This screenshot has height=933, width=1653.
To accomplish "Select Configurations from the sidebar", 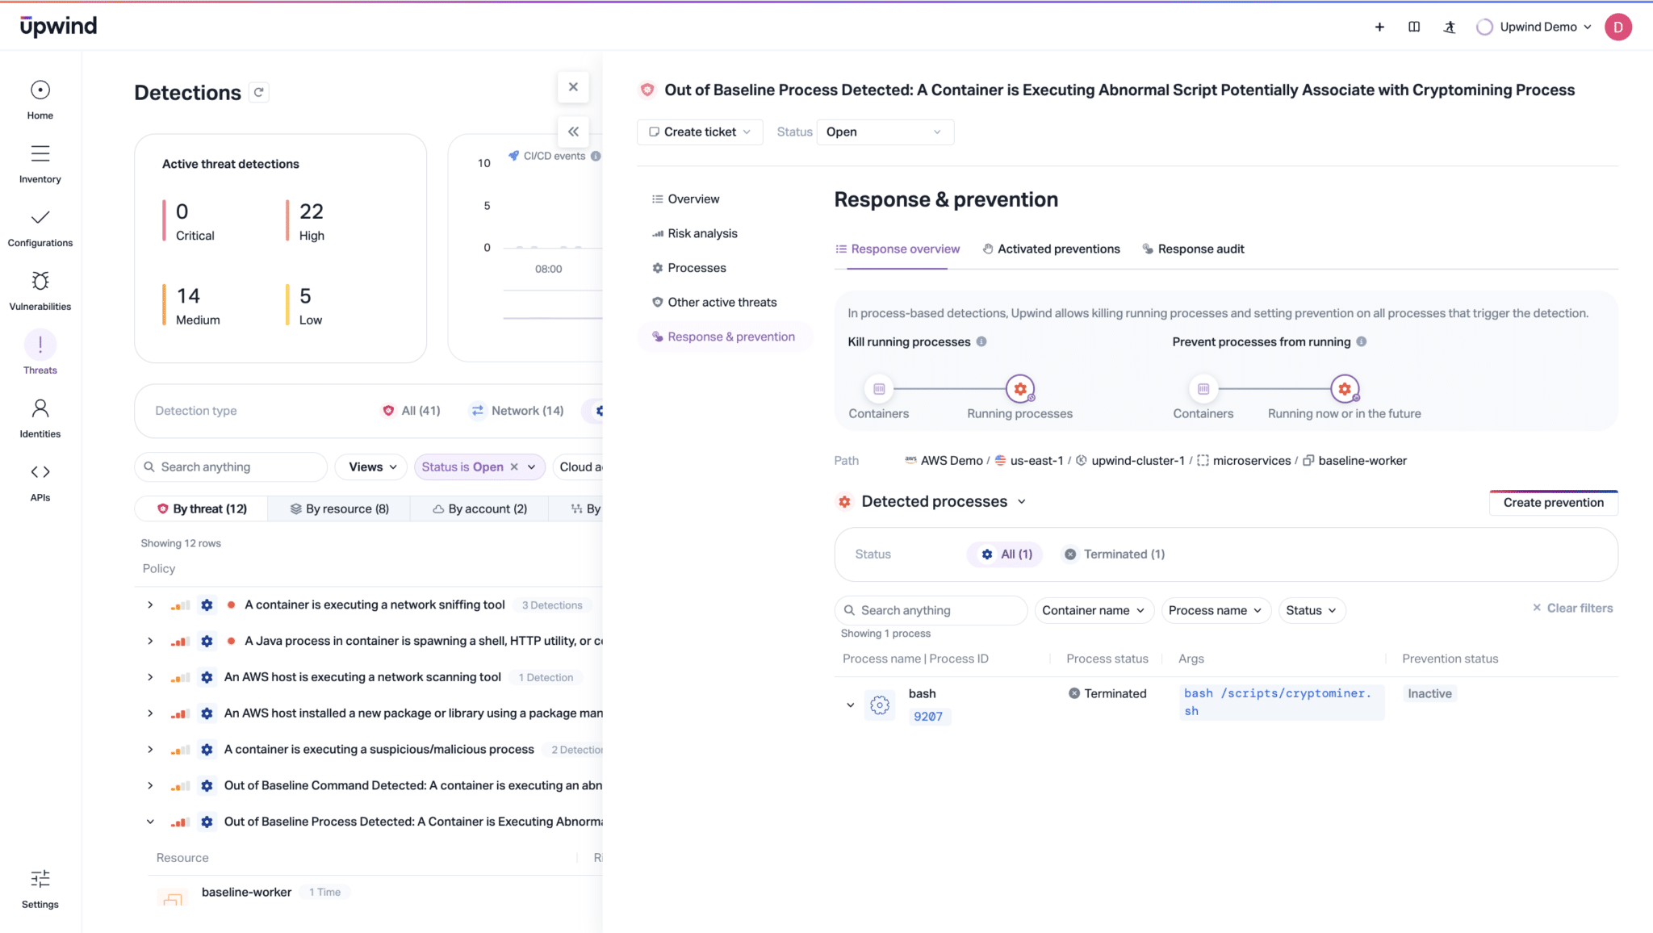I will point(40,224).
